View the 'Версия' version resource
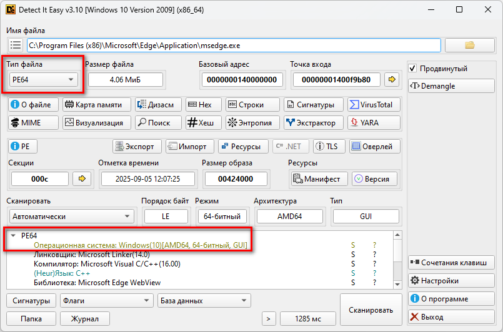The image size is (503, 332). coord(374,179)
